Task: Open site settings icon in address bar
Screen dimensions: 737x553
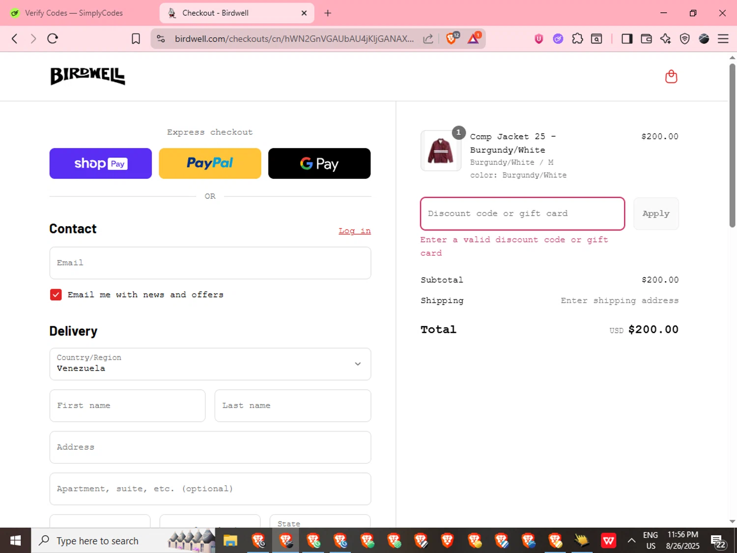Action: (161, 39)
